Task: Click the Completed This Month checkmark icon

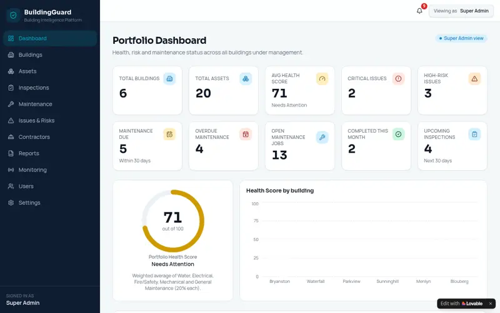Action: pyautogui.click(x=398, y=134)
